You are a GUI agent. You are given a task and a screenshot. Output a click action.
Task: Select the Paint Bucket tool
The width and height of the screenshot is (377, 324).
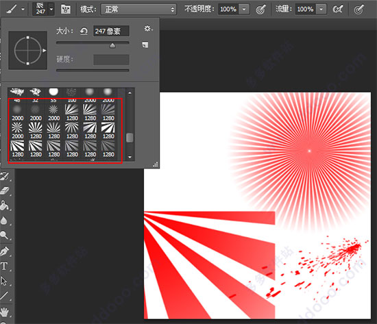[5, 205]
